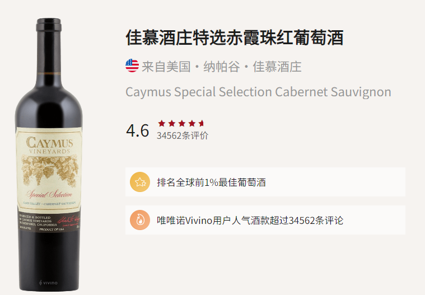Open the 来自美国 country link
Viewport: 425px width, 295px height.
(x=166, y=67)
